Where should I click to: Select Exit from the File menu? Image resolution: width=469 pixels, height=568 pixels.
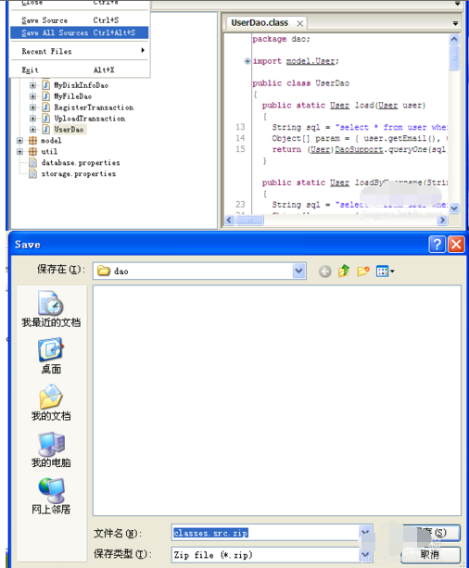pos(79,69)
